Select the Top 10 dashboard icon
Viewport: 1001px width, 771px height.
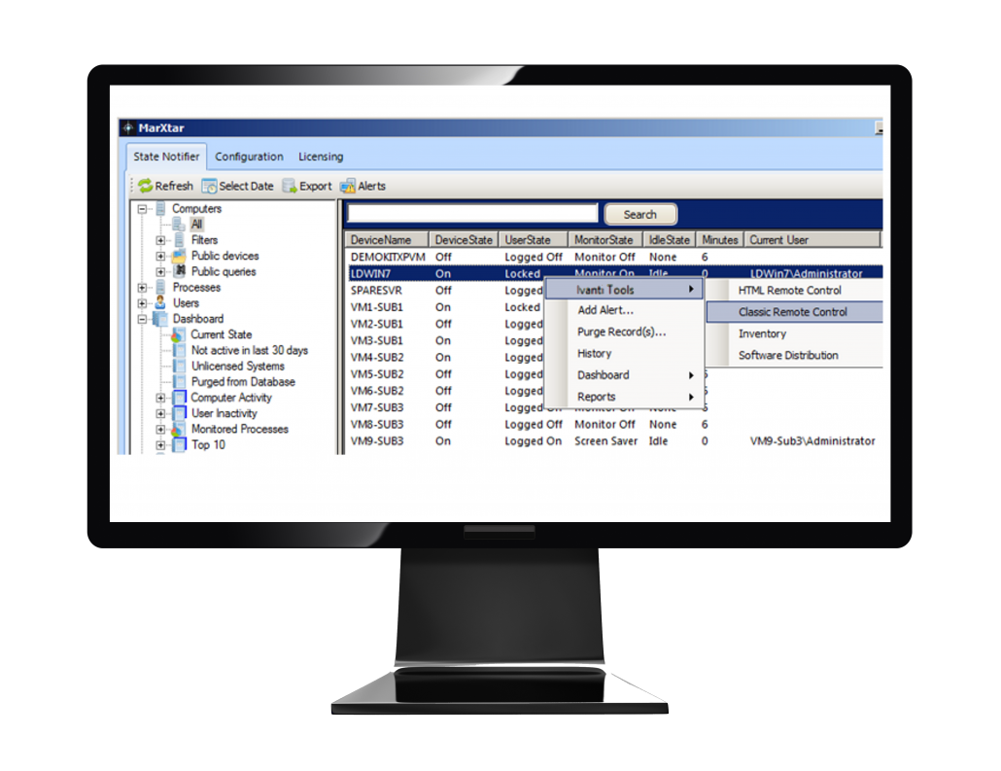point(178,442)
